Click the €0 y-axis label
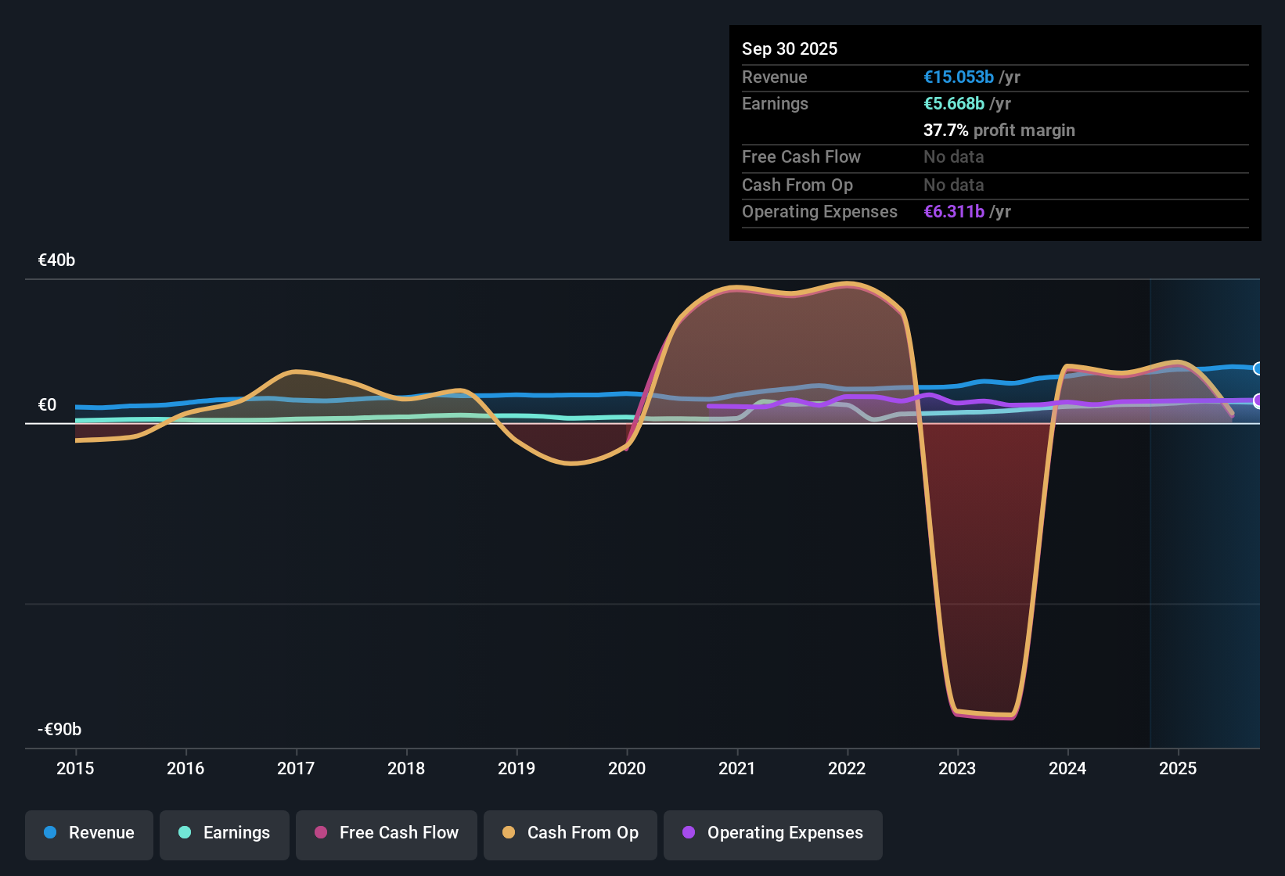 pos(47,405)
